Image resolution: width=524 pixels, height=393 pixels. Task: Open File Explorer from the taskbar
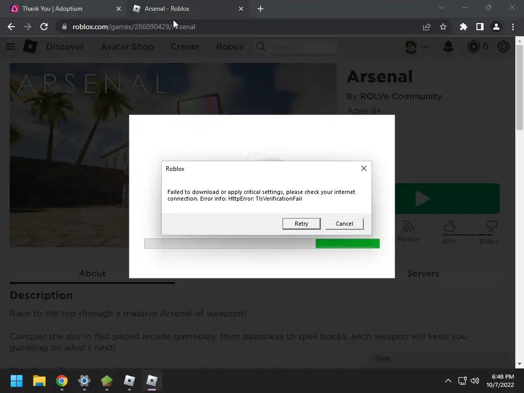click(x=39, y=381)
